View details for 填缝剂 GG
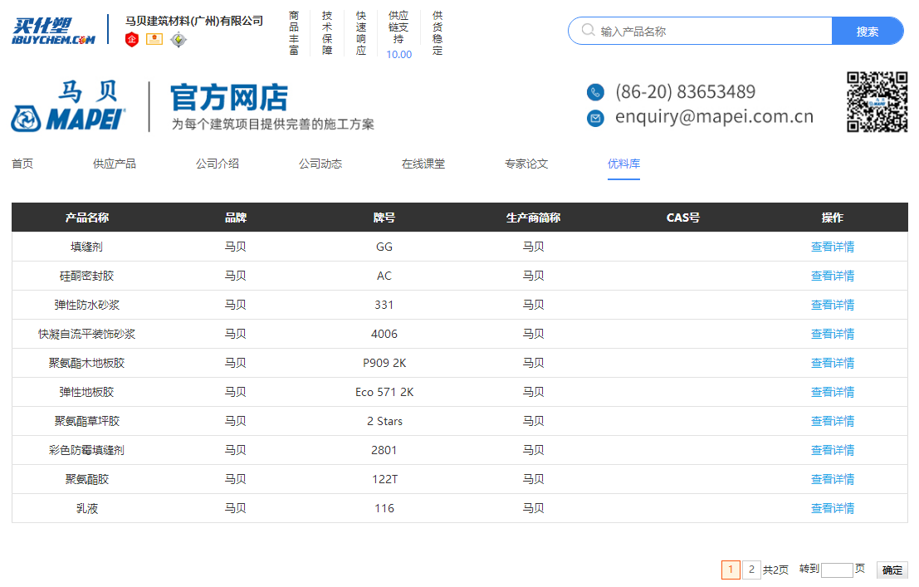919x587 pixels. [x=833, y=247]
